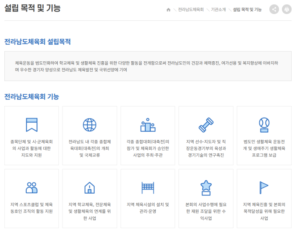Click the 설립목적 description text box

pos(148,66)
